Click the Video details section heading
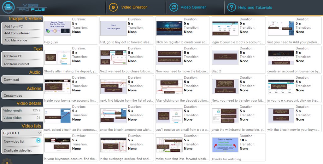The image size is (323, 164). click(x=29, y=103)
